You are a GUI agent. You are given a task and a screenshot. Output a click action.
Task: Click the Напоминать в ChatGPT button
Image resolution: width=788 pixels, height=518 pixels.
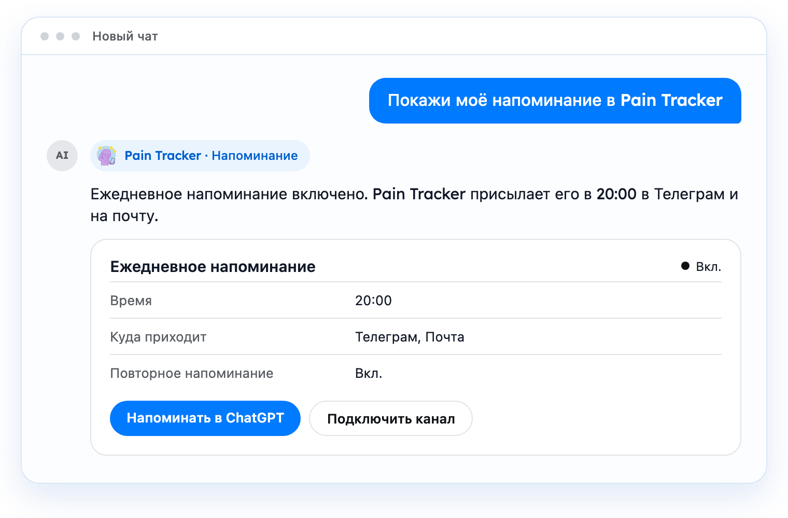205,418
